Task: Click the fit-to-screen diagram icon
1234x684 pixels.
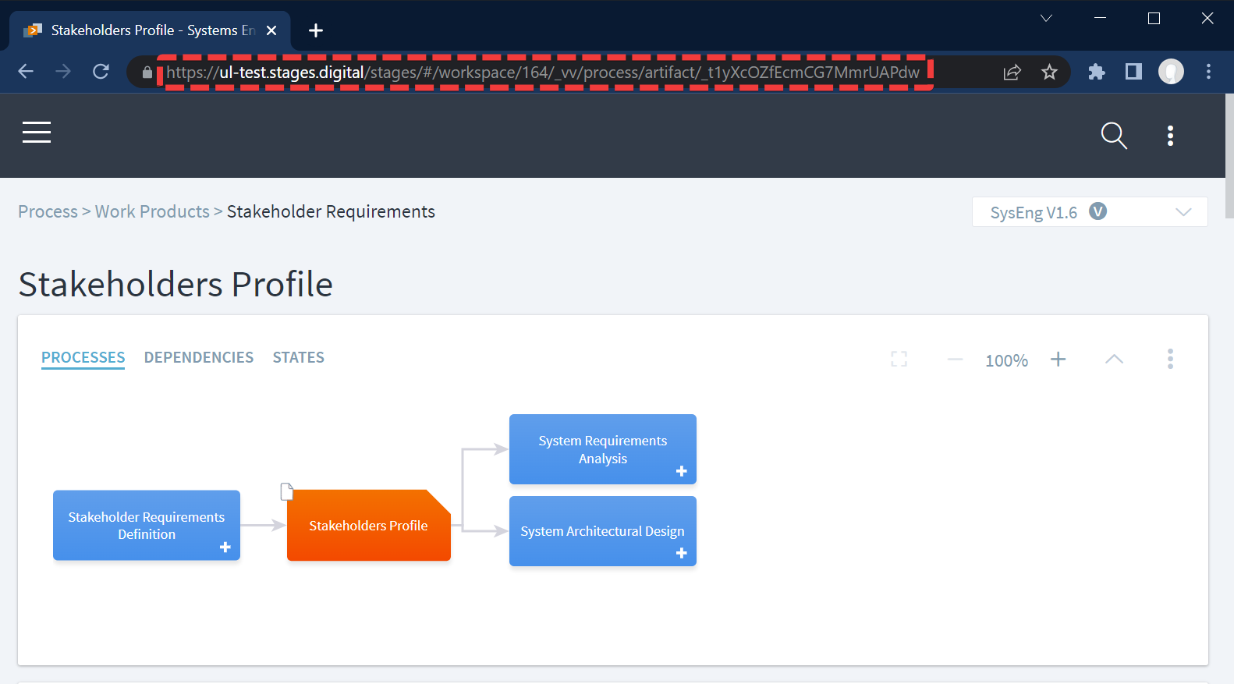Action: (899, 359)
